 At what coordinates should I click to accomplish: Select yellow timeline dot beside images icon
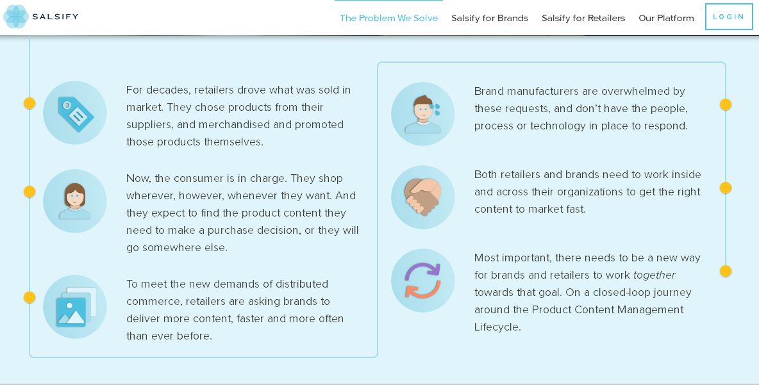click(29, 297)
